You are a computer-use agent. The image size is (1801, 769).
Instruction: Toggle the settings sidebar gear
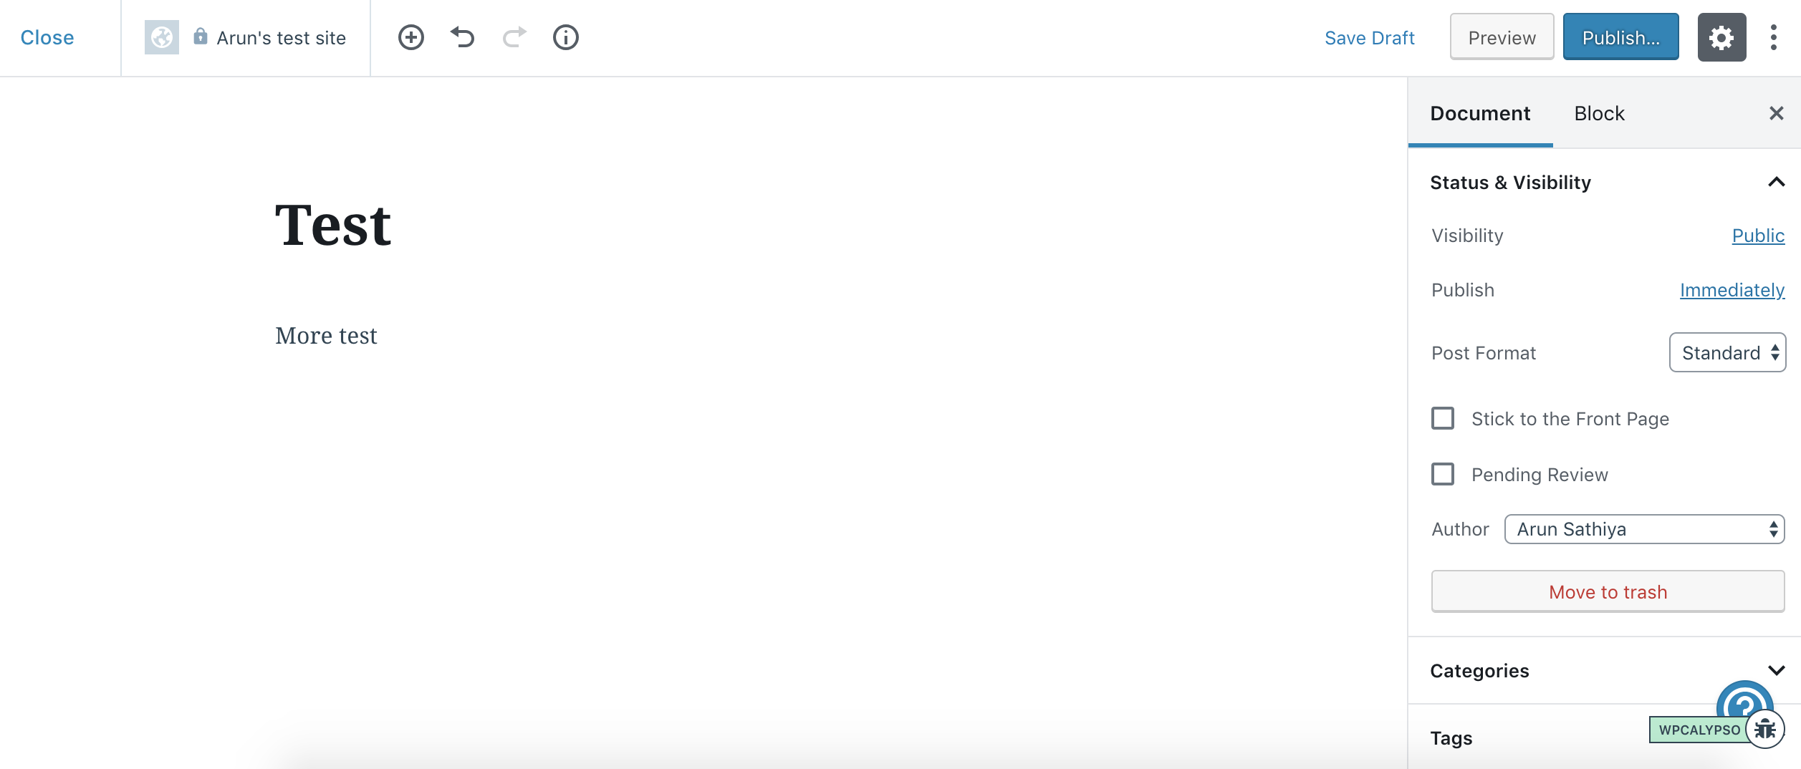tap(1722, 37)
